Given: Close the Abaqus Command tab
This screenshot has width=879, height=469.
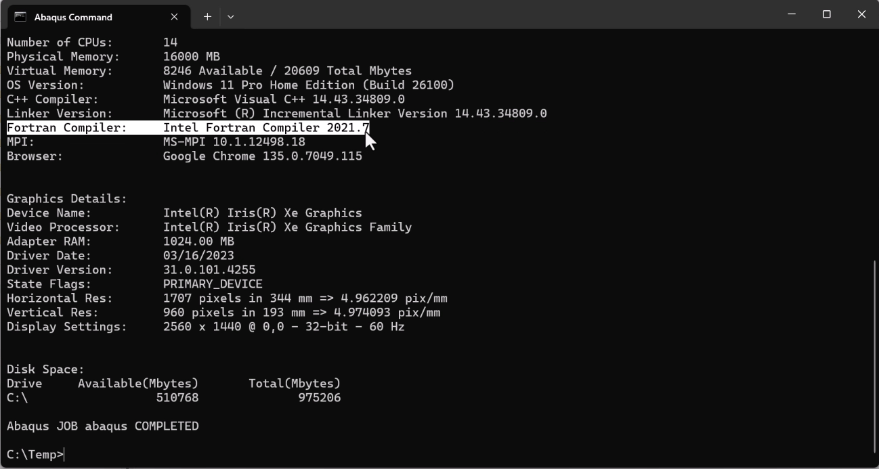Looking at the screenshot, I should tap(174, 17).
